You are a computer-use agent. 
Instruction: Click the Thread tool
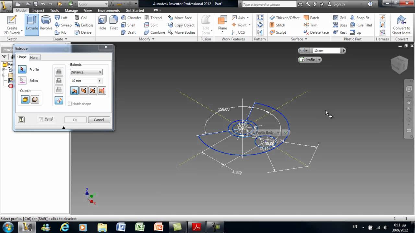coord(152,18)
